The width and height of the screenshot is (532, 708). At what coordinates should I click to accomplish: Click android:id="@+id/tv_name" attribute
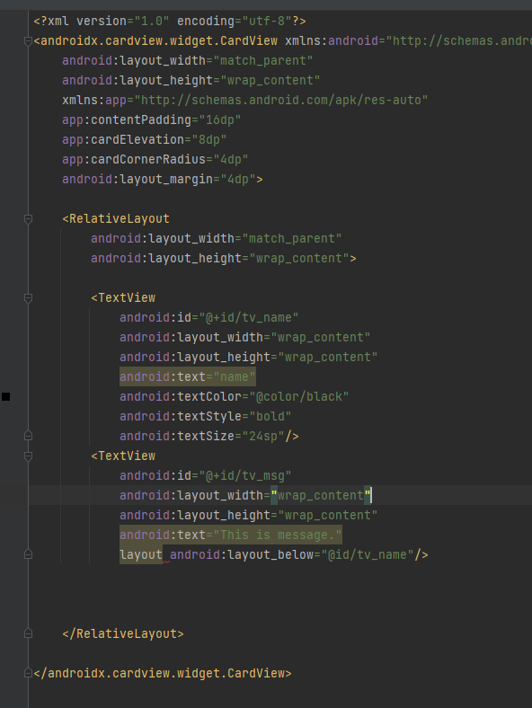click(208, 318)
